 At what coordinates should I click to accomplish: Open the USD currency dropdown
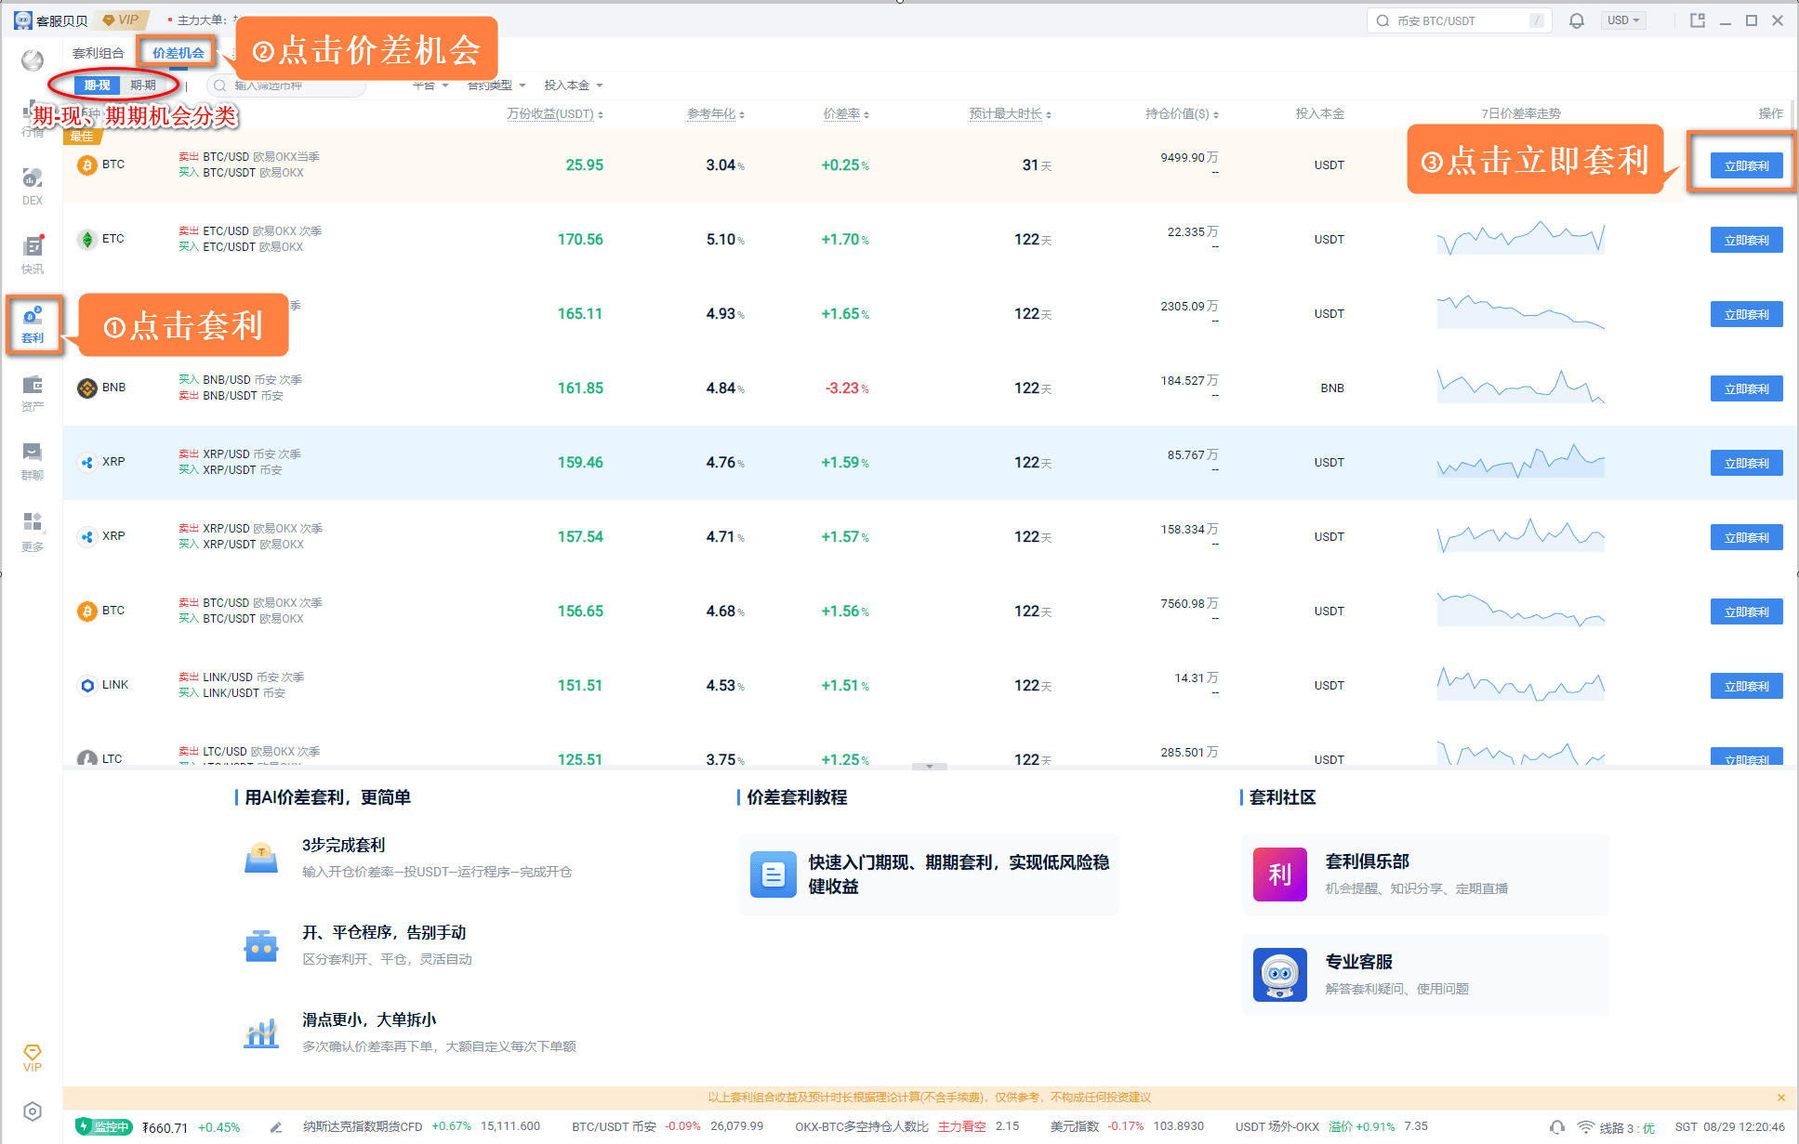pyautogui.click(x=1624, y=20)
